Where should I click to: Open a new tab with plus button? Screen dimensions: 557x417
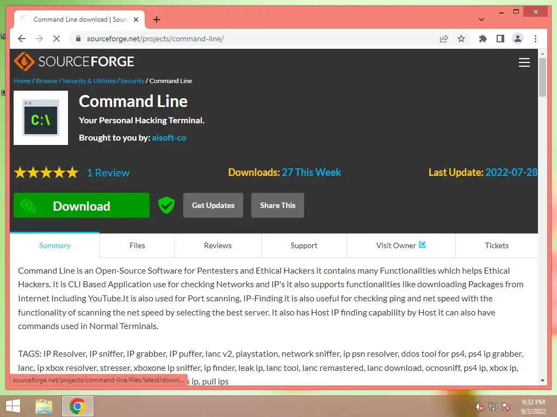[x=157, y=20]
